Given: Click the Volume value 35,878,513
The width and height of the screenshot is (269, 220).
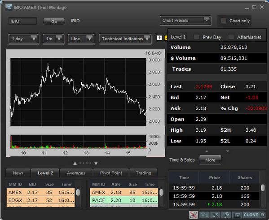Looking at the screenshot, I should 234,47.
